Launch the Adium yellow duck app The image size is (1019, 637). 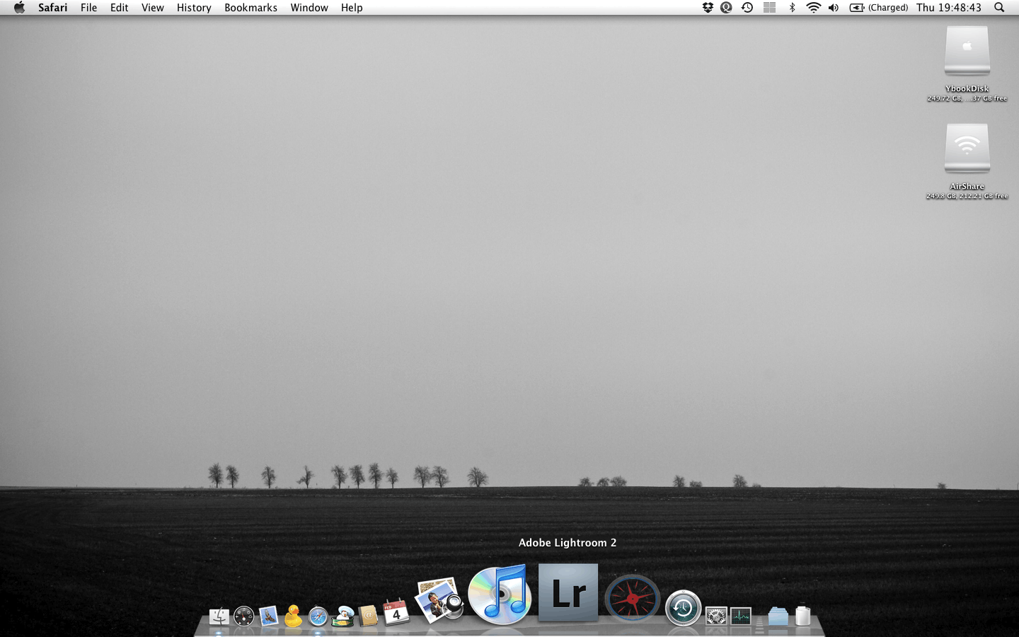[293, 616]
